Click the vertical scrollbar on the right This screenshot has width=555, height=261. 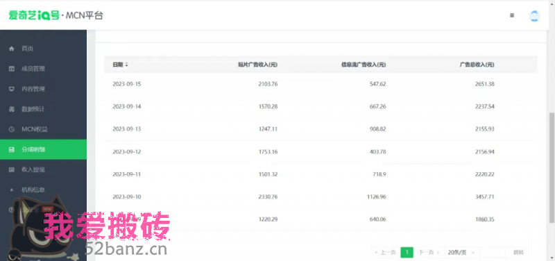(552, 168)
